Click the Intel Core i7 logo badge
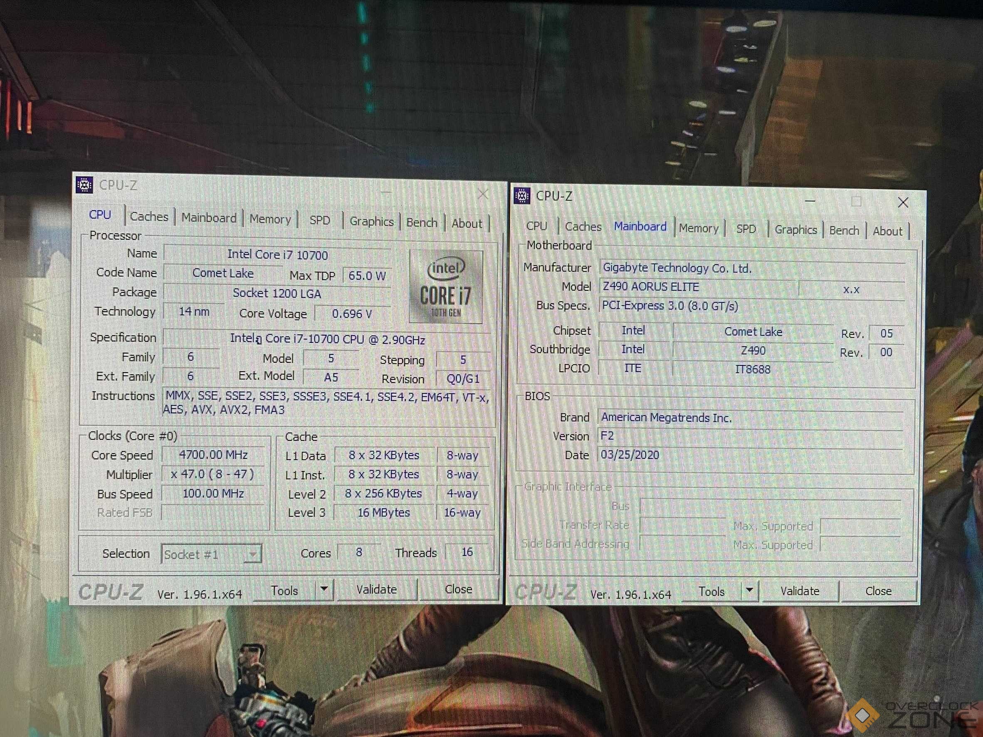 (x=445, y=286)
